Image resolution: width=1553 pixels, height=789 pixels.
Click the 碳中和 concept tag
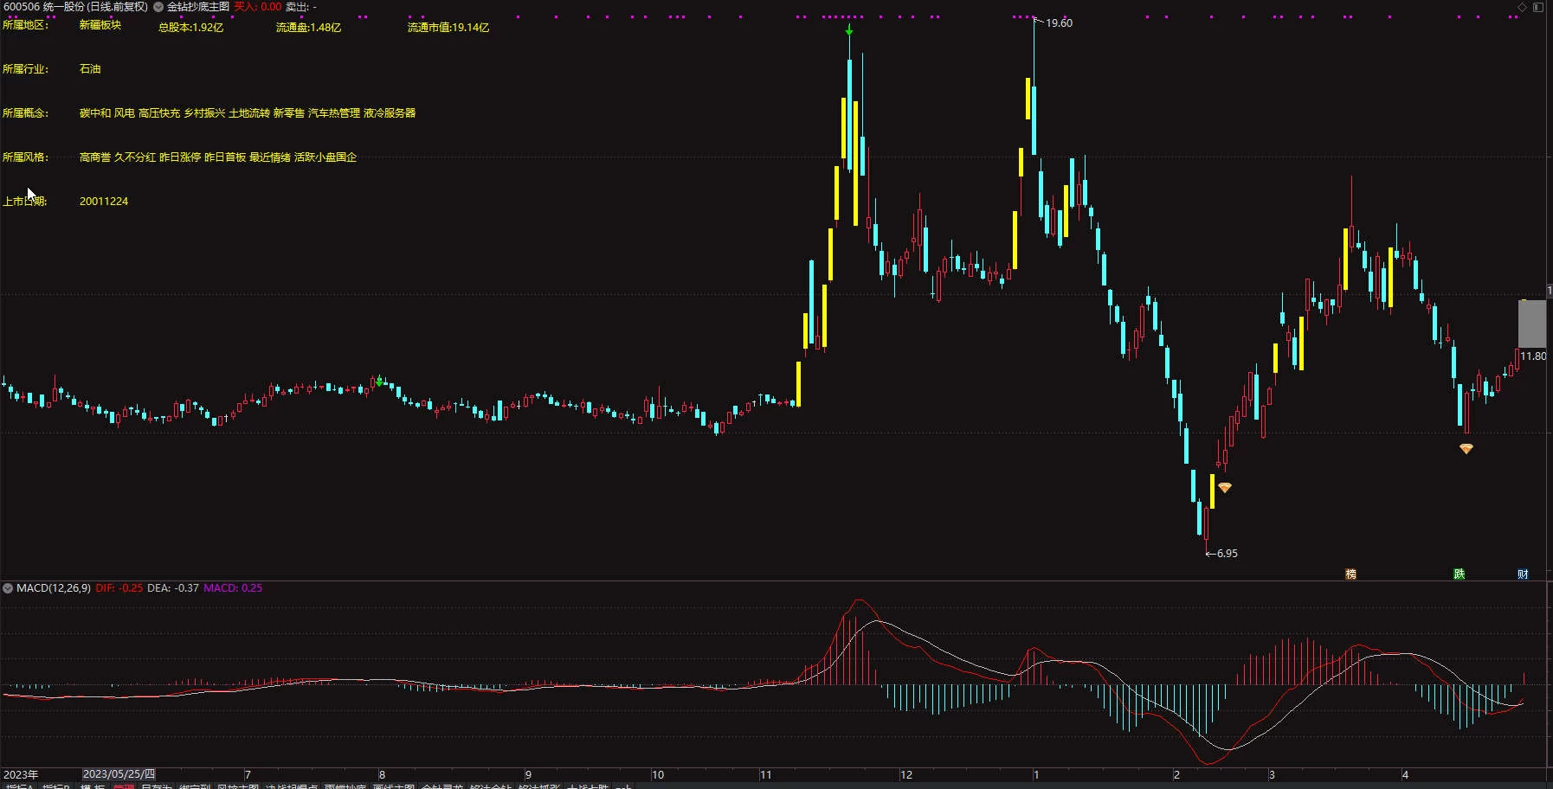coord(95,113)
